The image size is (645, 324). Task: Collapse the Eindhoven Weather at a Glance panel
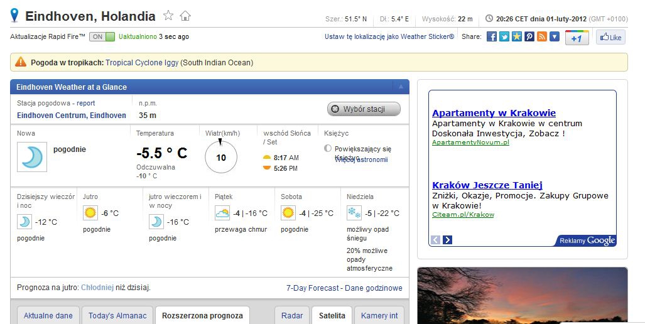400,87
